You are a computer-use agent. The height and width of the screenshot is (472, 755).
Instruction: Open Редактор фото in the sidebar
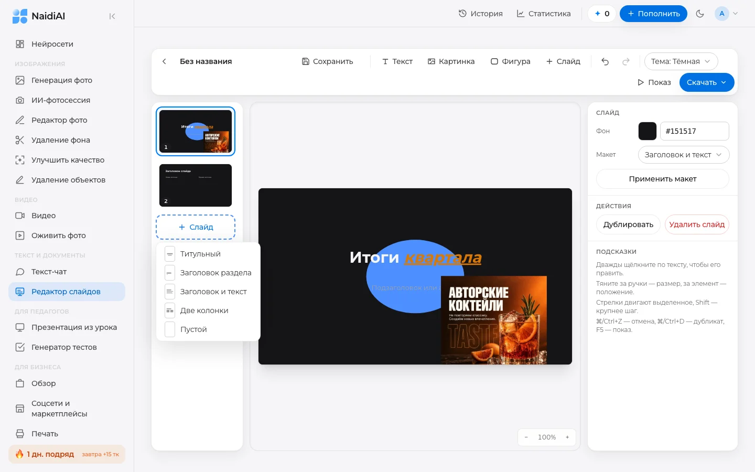point(67,120)
